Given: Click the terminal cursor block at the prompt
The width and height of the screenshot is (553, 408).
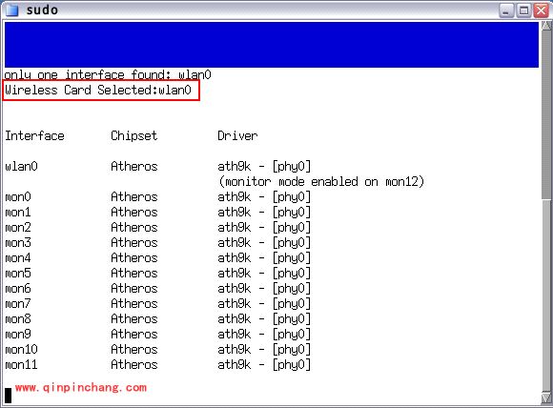Looking at the screenshot, I should 8,396.
